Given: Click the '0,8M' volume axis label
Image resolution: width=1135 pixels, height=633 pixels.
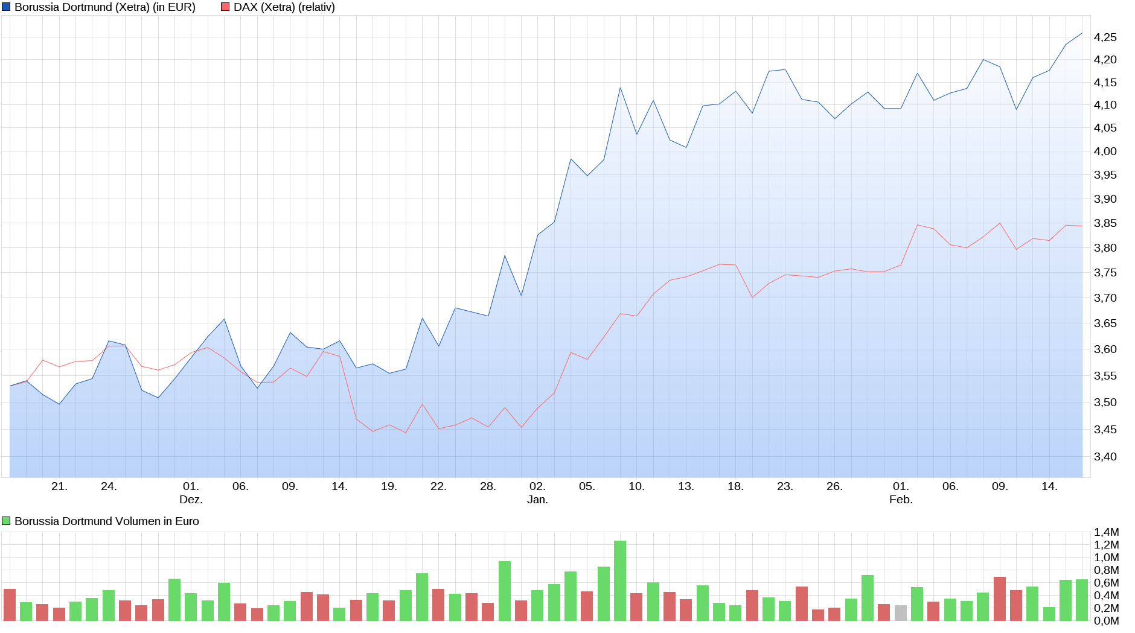Looking at the screenshot, I should (1107, 570).
